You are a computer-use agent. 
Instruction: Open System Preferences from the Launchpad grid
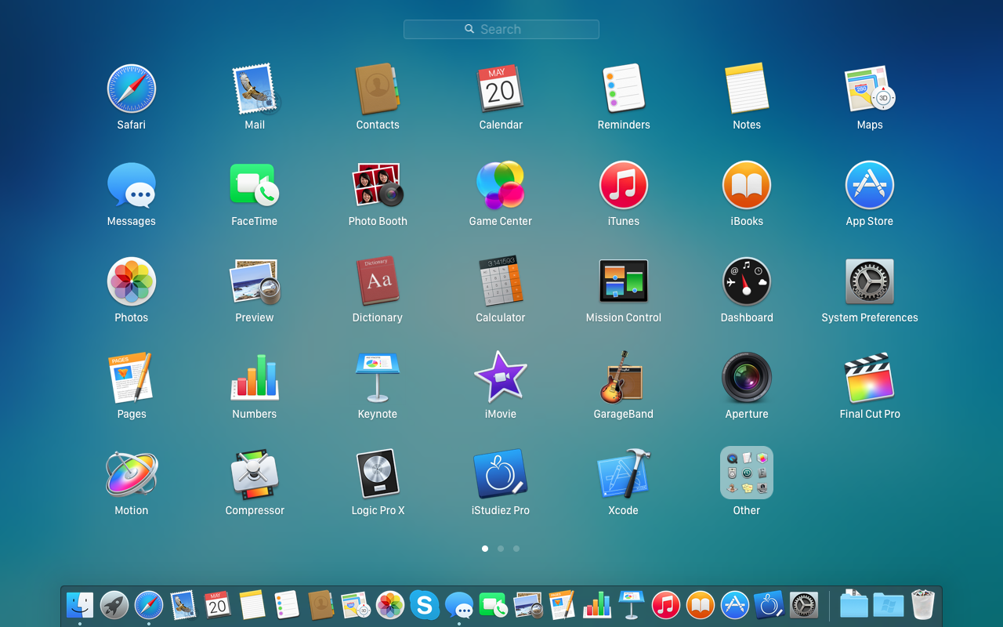pos(870,281)
